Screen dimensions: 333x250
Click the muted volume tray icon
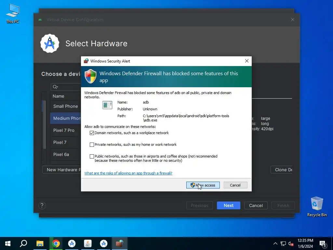(x=291, y=243)
